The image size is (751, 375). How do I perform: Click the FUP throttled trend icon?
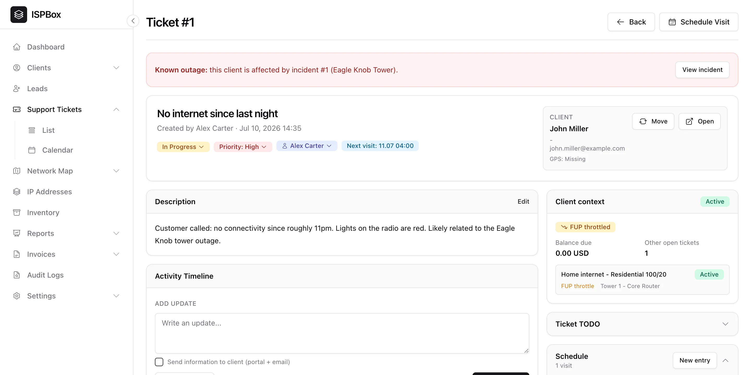pyautogui.click(x=564, y=227)
